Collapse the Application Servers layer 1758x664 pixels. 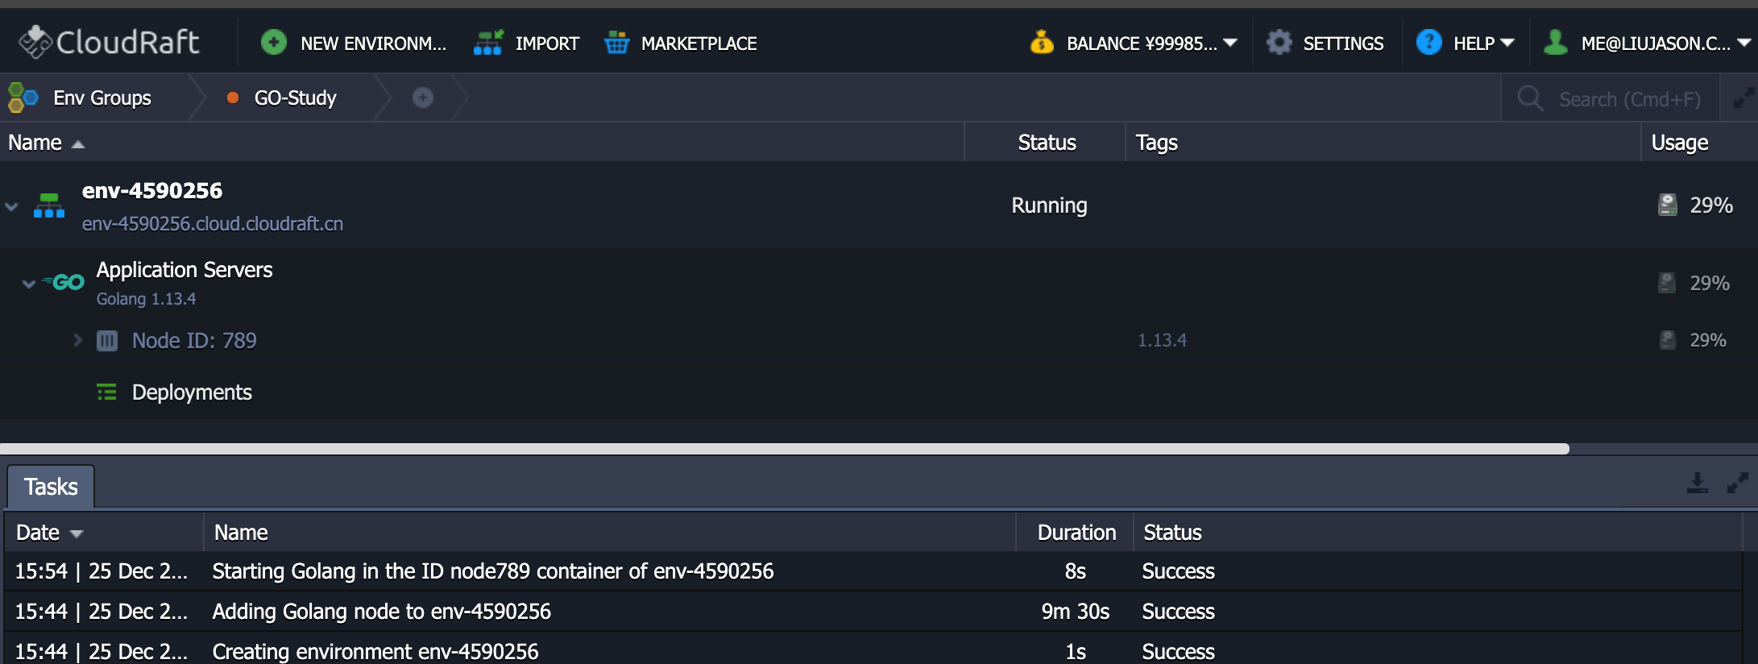(29, 284)
